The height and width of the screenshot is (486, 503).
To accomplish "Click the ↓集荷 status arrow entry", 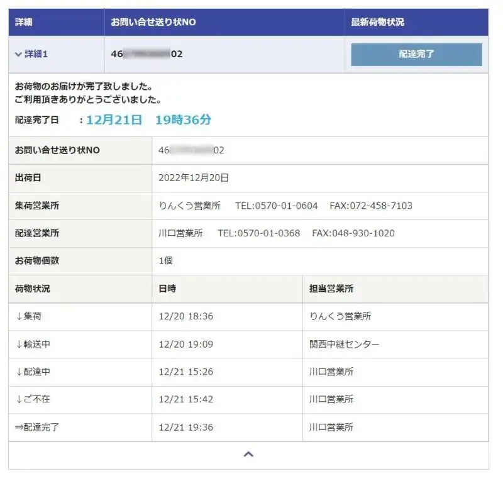I will [28, 316].
